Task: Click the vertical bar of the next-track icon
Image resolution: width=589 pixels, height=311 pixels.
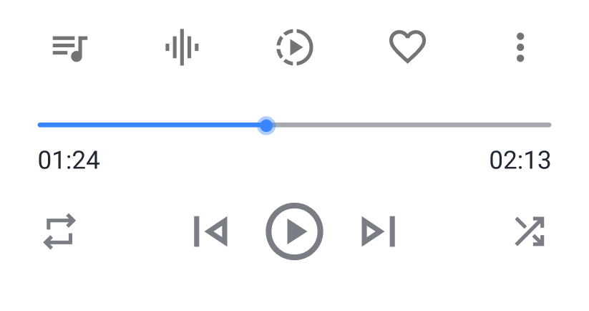Action: 392,231
